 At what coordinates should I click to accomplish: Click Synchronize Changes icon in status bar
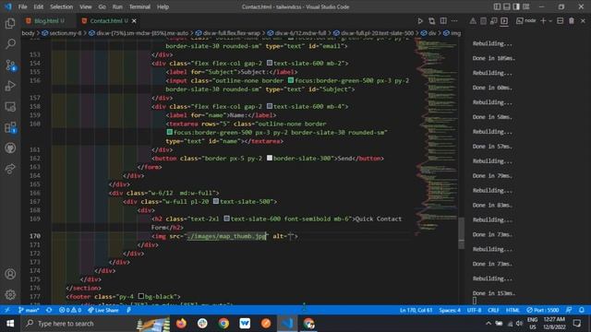[49, 310]
